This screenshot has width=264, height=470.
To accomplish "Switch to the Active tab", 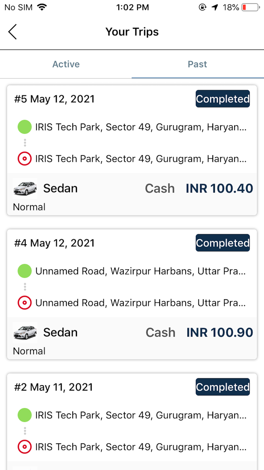I will point(66,64).
